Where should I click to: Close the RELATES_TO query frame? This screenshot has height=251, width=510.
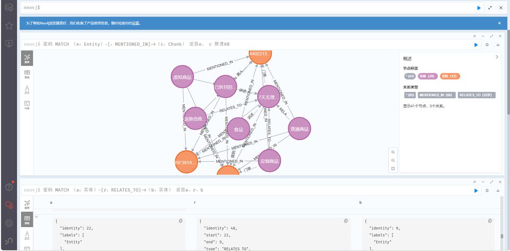pyautogui.click(x=500, y=182)
